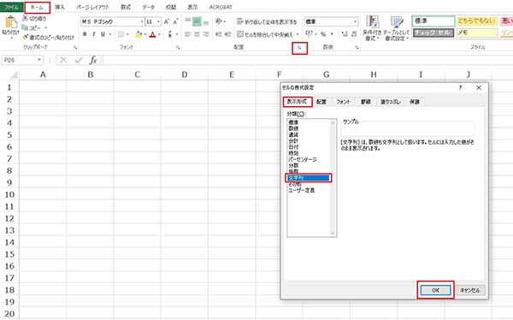This screenshot has width=513, height=320.
Task: Align cell text left
Action: click(187, 34)
